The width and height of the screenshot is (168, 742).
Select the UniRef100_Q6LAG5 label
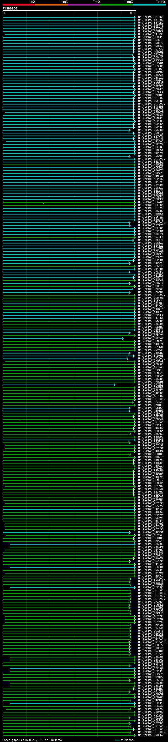pos(151,205)
